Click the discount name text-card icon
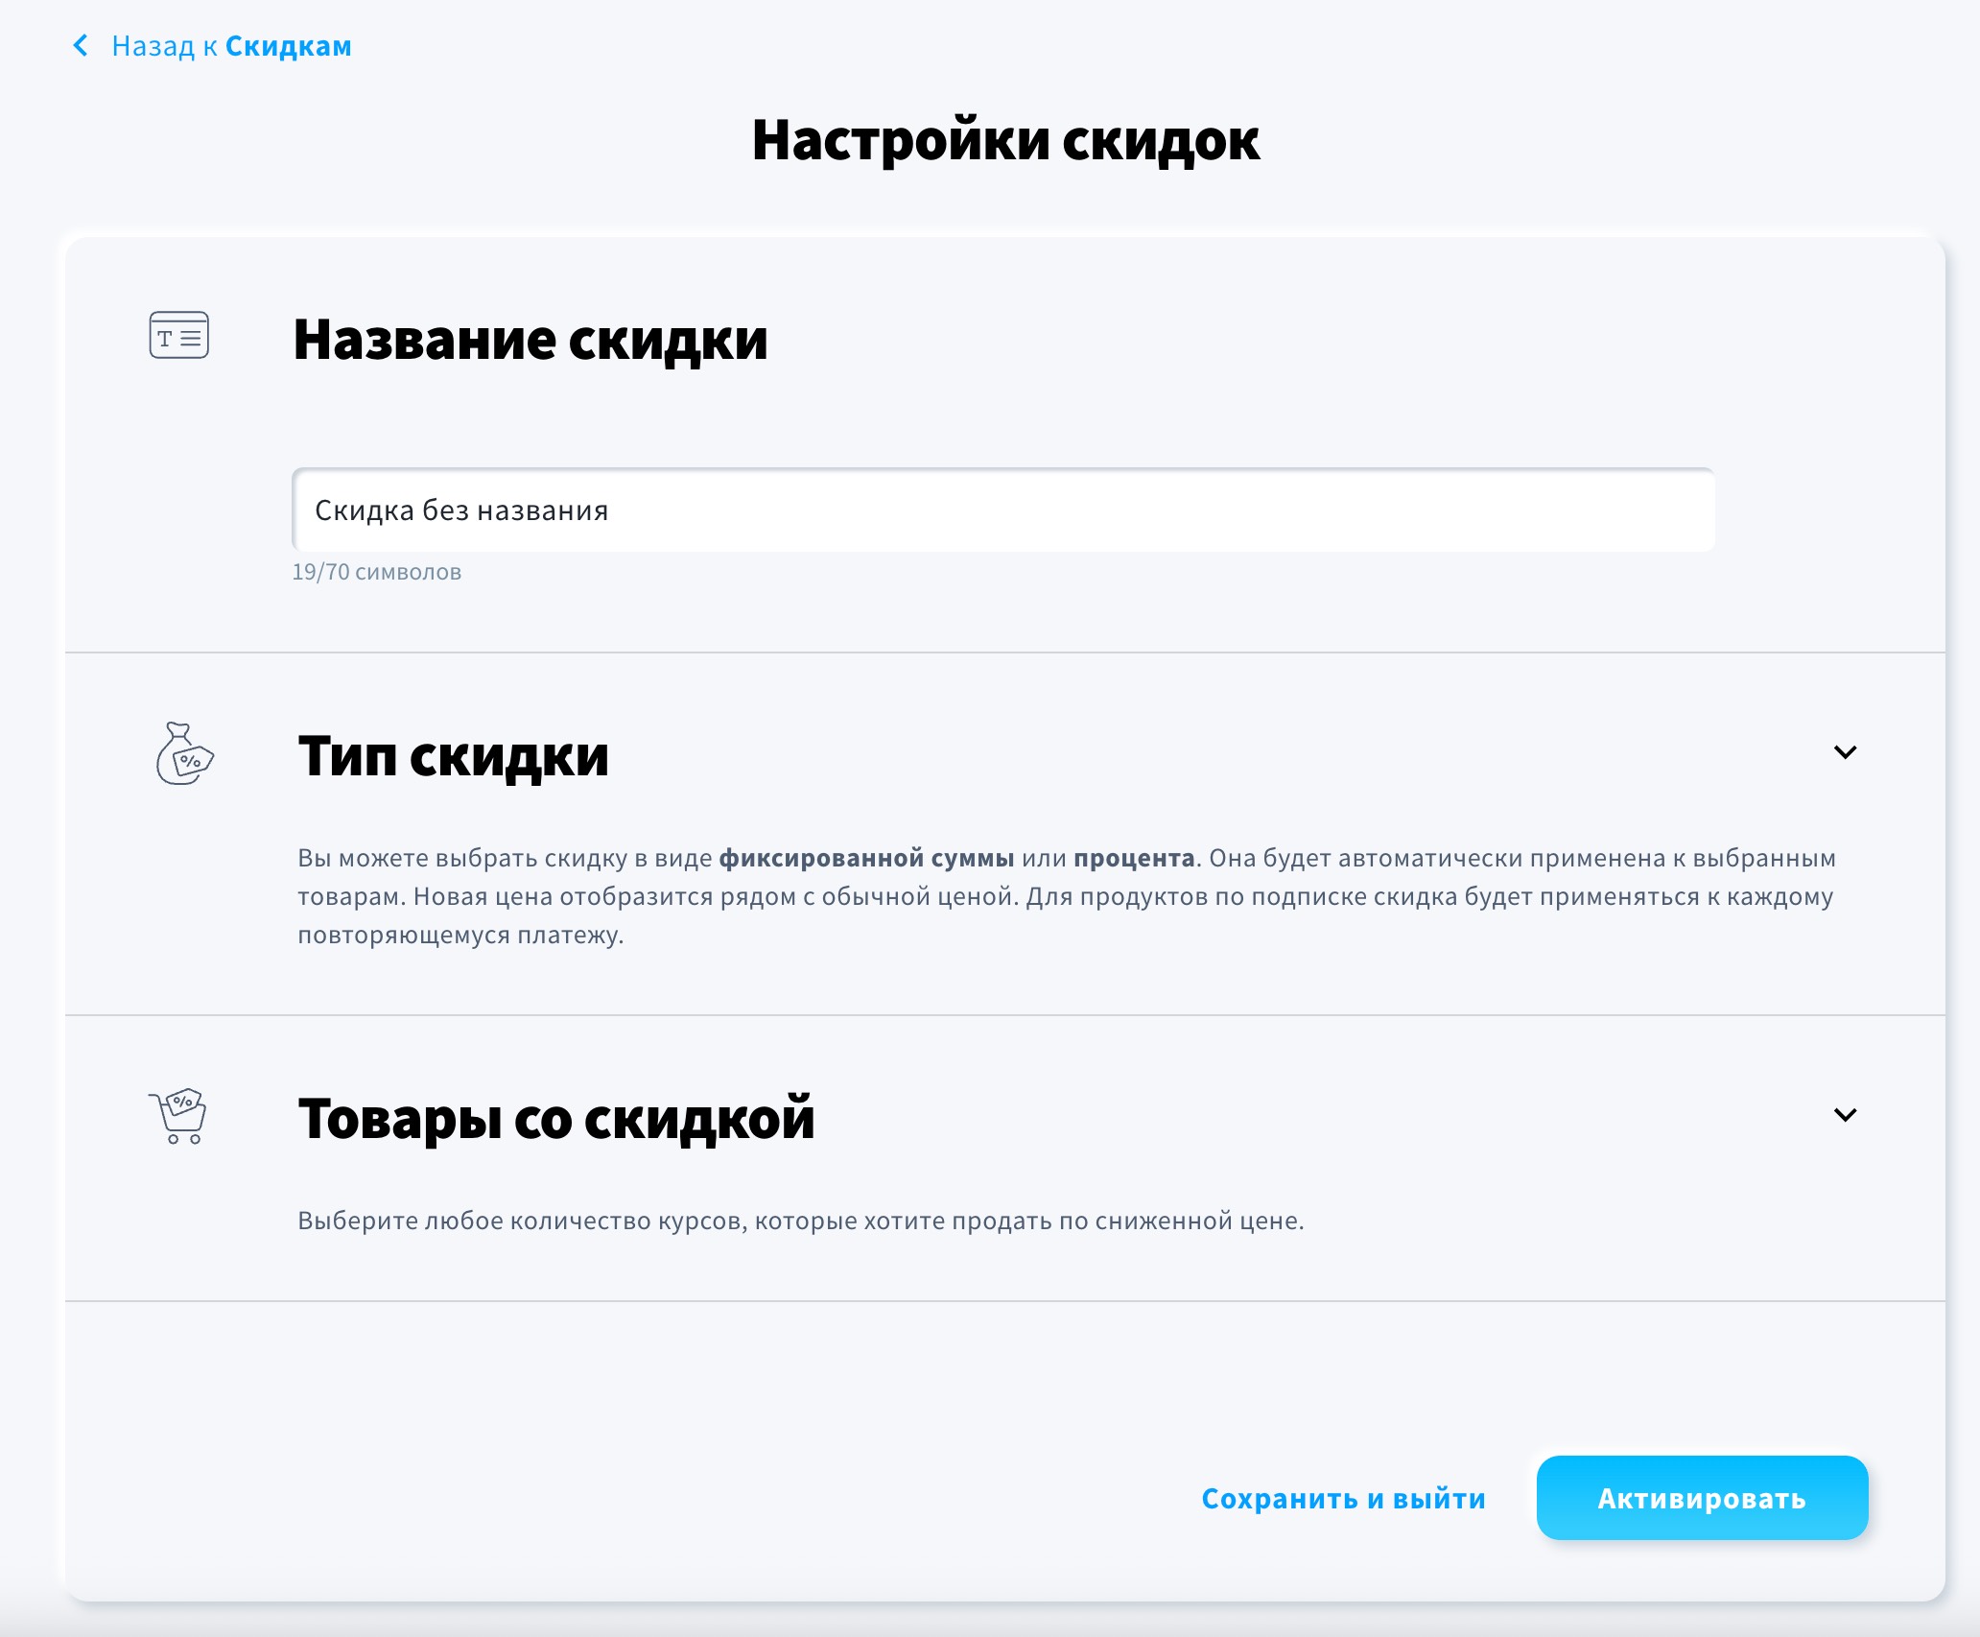This screenshot has width=1980, height=1637. coord(178,335)
